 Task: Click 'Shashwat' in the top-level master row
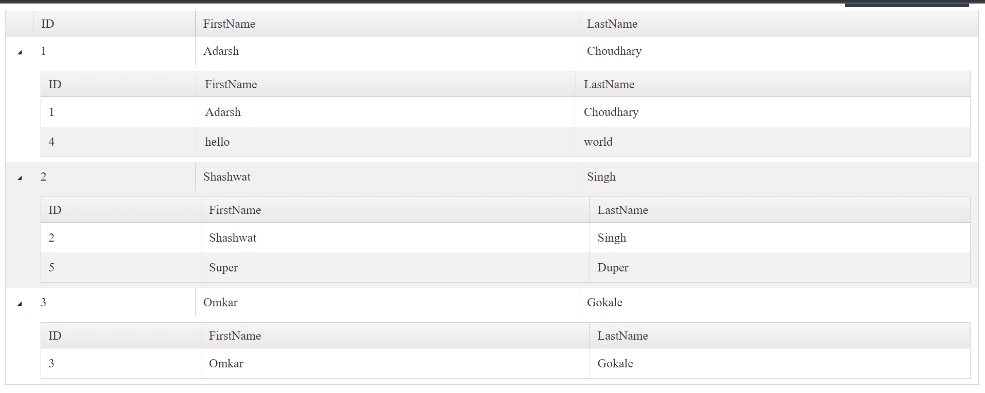click(227, 176)
